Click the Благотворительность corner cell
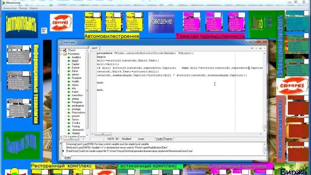Image resolution: width=311 pixels, height=175 pixels. pyautogui.click(x=21, y=25)
